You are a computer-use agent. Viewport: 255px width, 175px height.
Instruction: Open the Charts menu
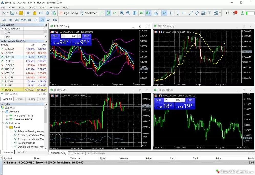[x=33, y=8]
